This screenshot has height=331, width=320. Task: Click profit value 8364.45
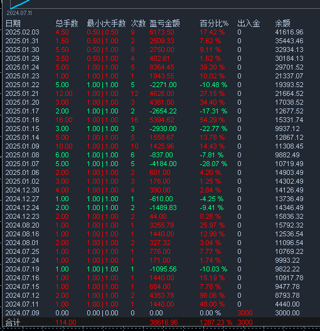(x=162, y=67)
